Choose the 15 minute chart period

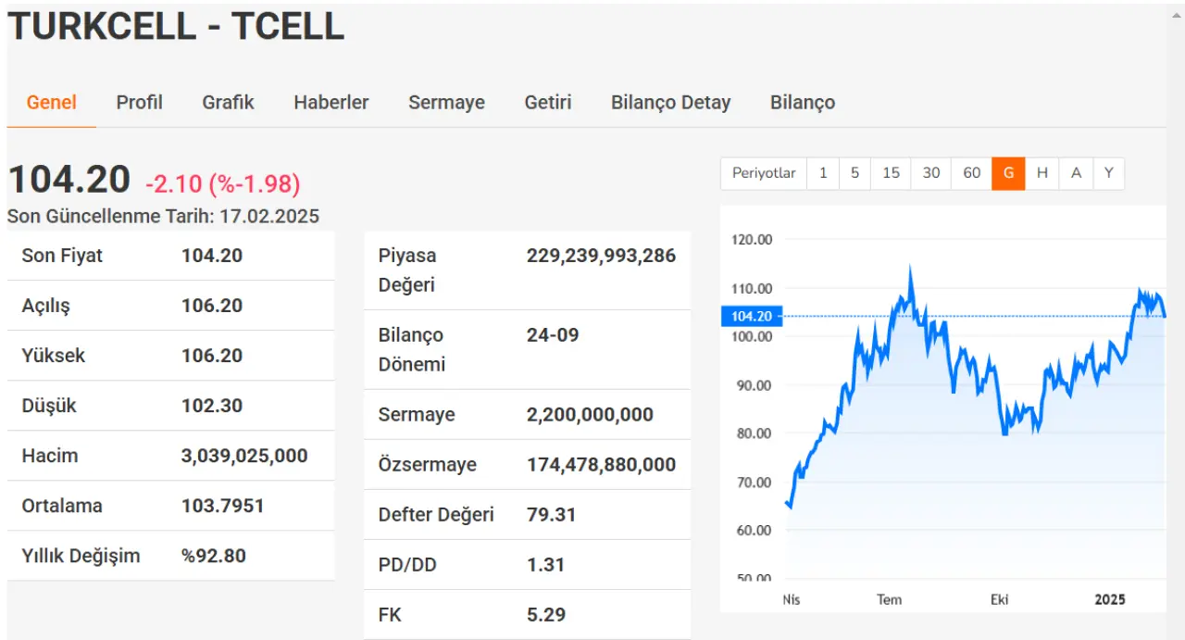click(891, 173)
